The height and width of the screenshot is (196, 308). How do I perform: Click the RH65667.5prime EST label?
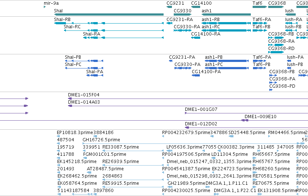(x=271, y=155)
